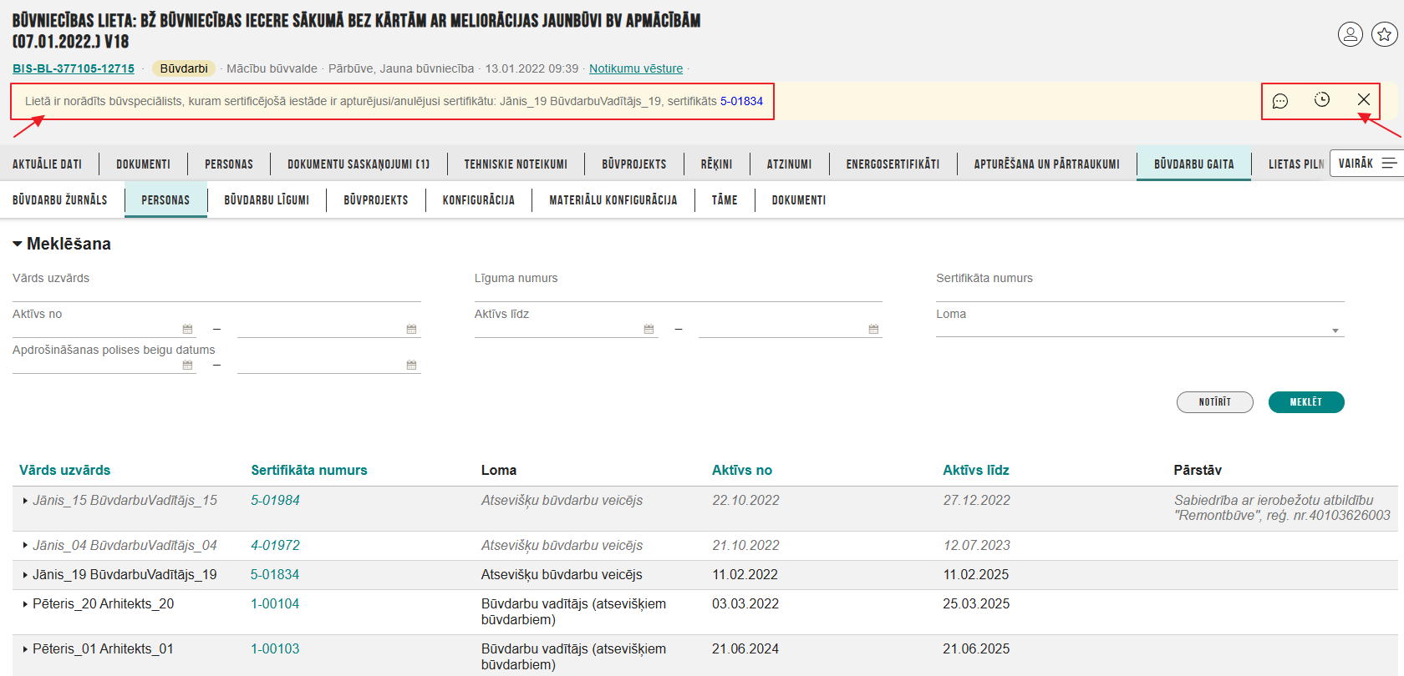Open the Personas main tab
This screenshot has height=676, width=1404.
click(229, 164)
